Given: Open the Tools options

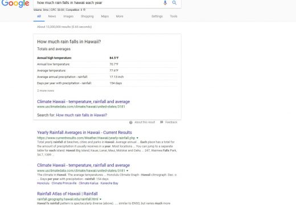Looking at the screenshot, I should click(x=174, y=17).
